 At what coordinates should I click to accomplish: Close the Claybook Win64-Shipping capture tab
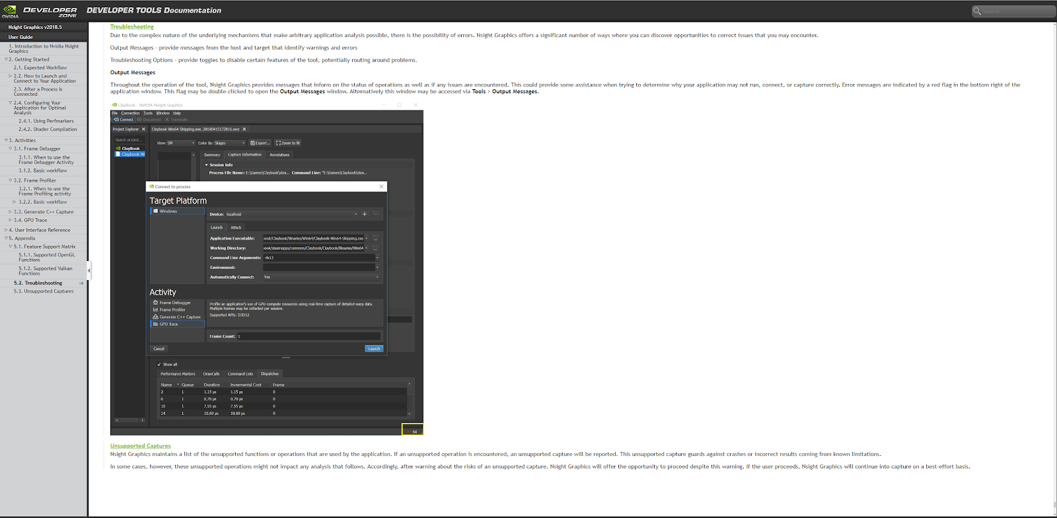(x=244, y=129)
